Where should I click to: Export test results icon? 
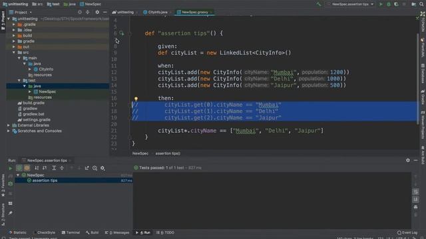pyautogui.click(x=87, y=168)
